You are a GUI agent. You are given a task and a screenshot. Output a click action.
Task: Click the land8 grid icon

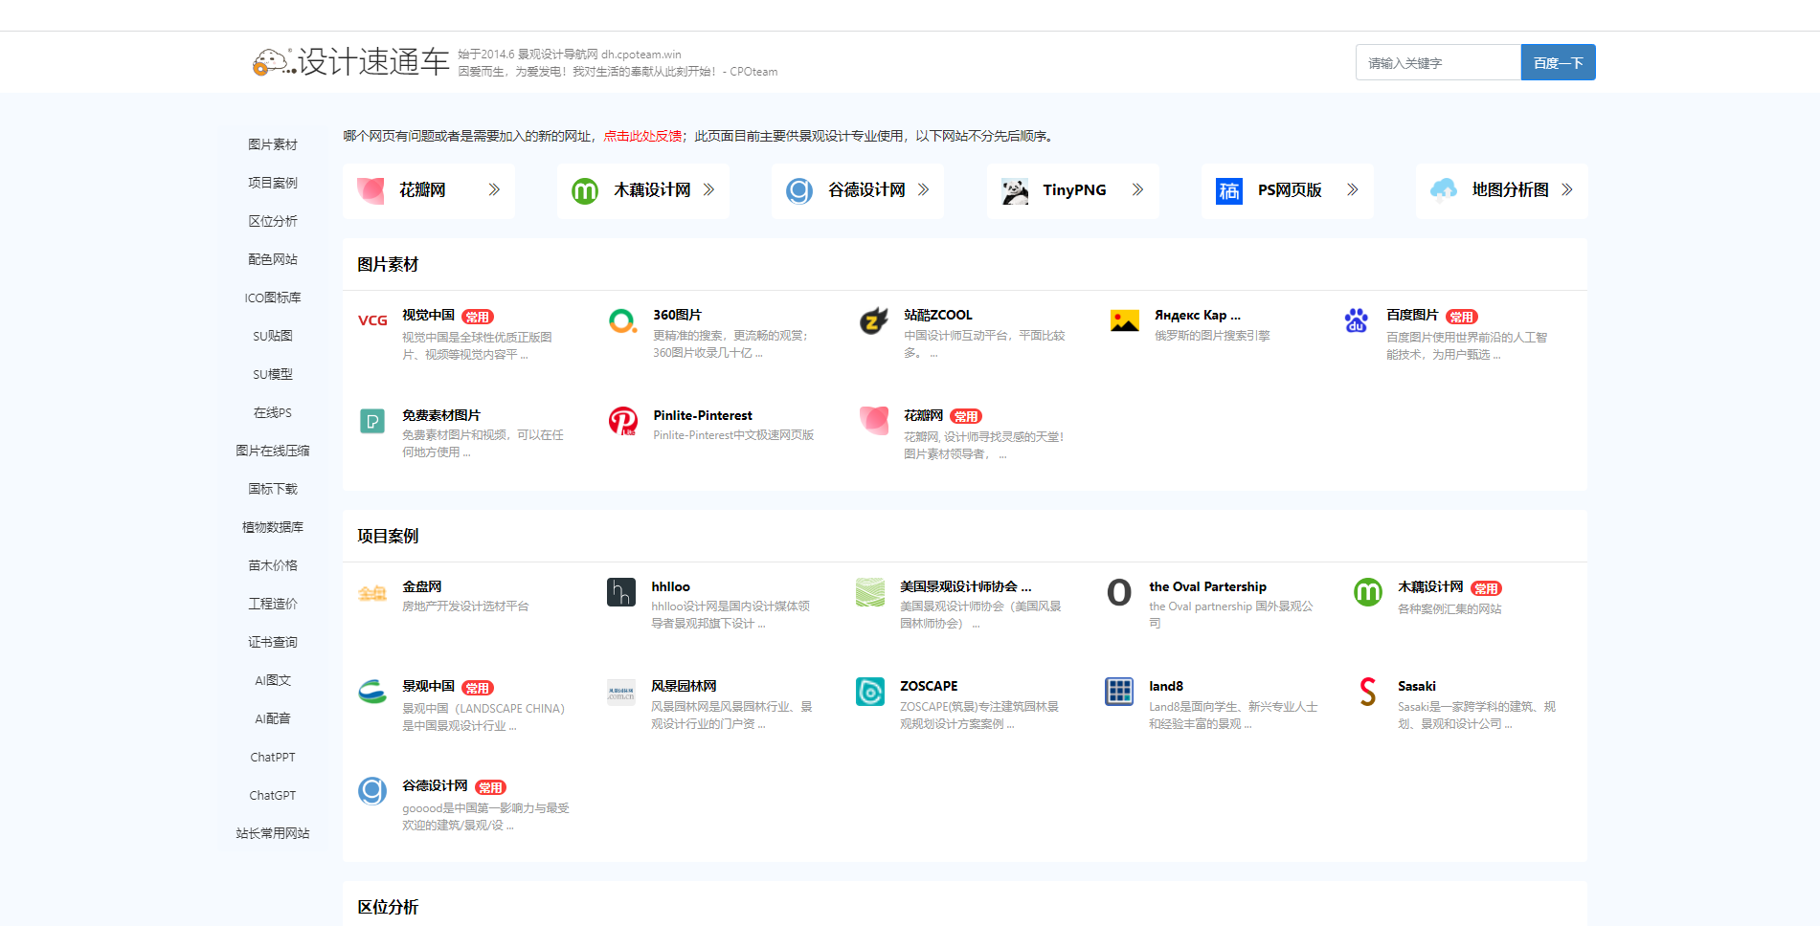1119,691
